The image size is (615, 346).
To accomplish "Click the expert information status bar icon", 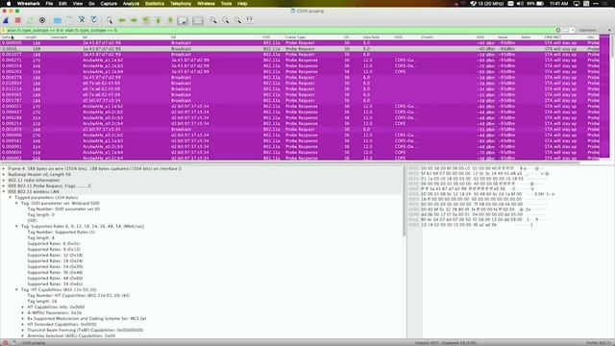I will pos(5,342).
